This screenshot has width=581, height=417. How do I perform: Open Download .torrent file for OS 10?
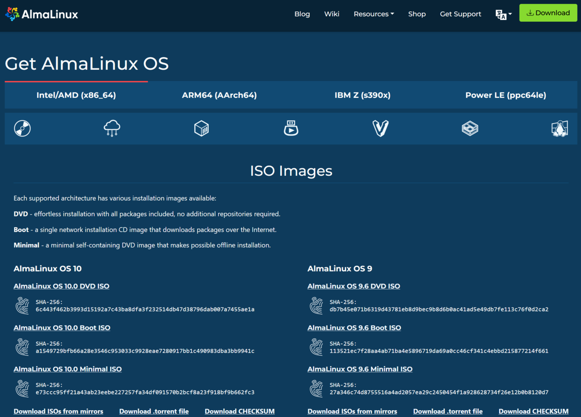(x=154, y=411)
